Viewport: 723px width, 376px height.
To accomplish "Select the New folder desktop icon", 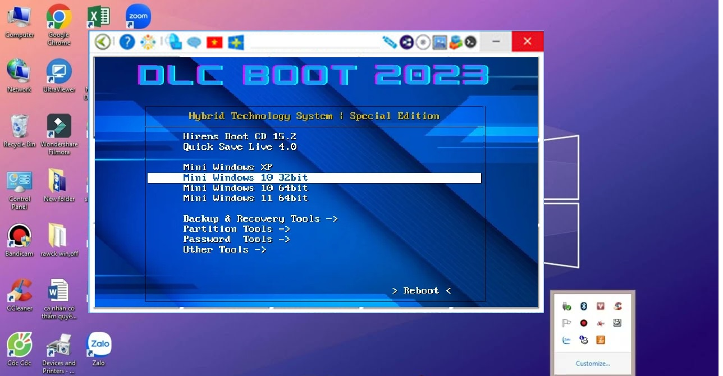I will click(x=59, y=185).
